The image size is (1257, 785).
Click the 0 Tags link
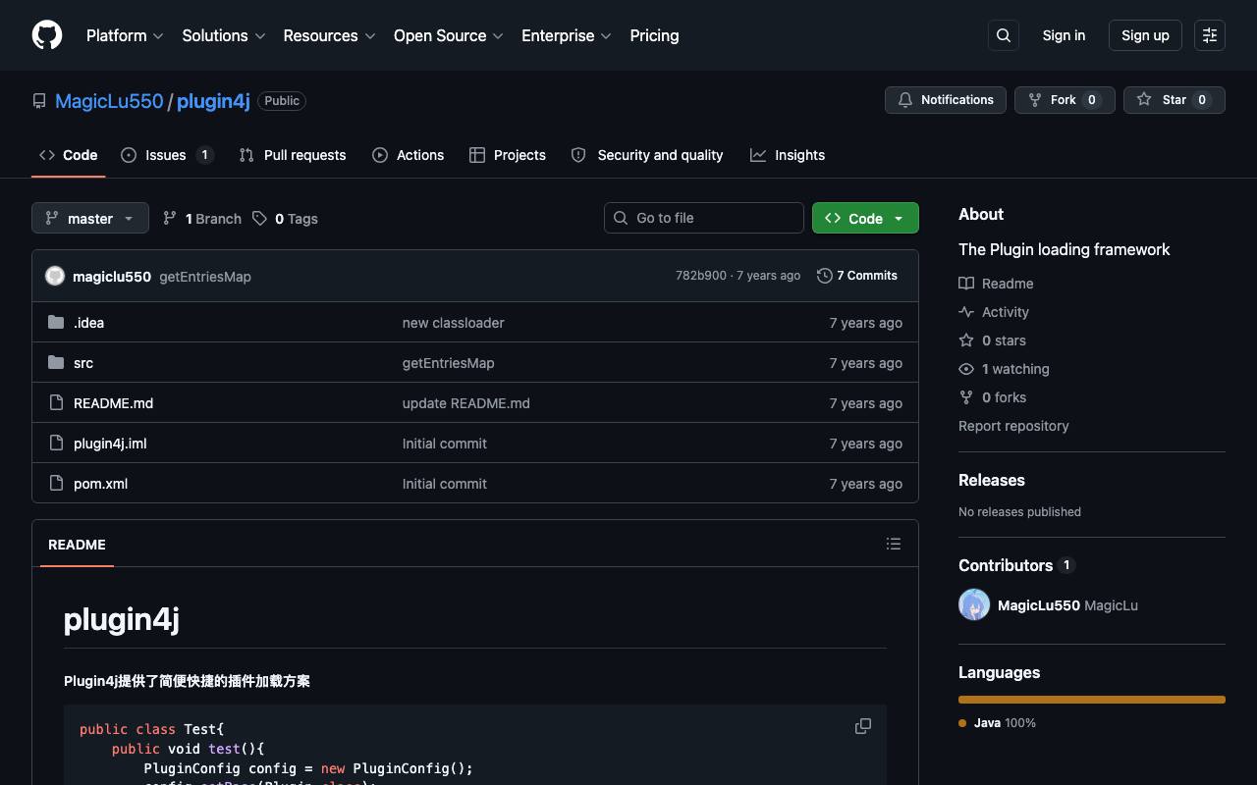click(x=285, y=218)
